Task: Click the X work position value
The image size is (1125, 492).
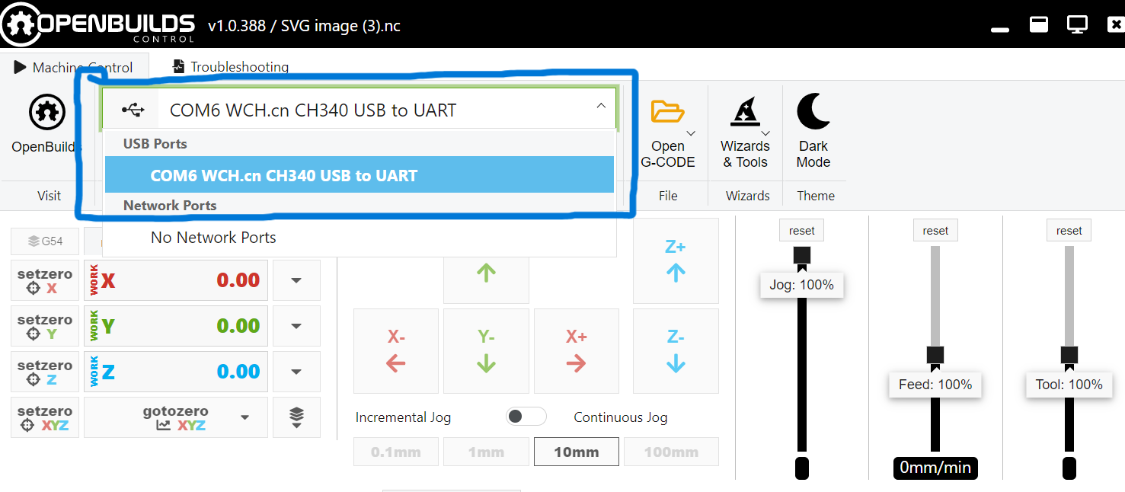Action: click(x=238, y=280)
